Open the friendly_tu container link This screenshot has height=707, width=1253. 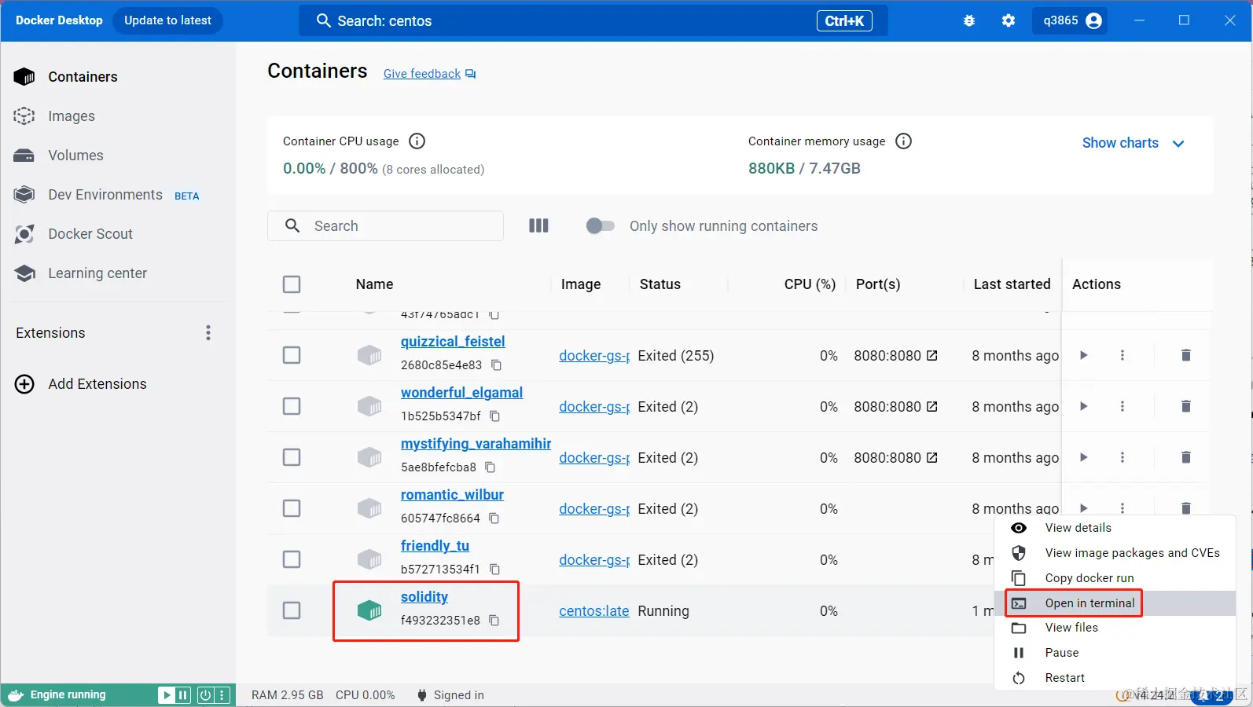point(435,546)
